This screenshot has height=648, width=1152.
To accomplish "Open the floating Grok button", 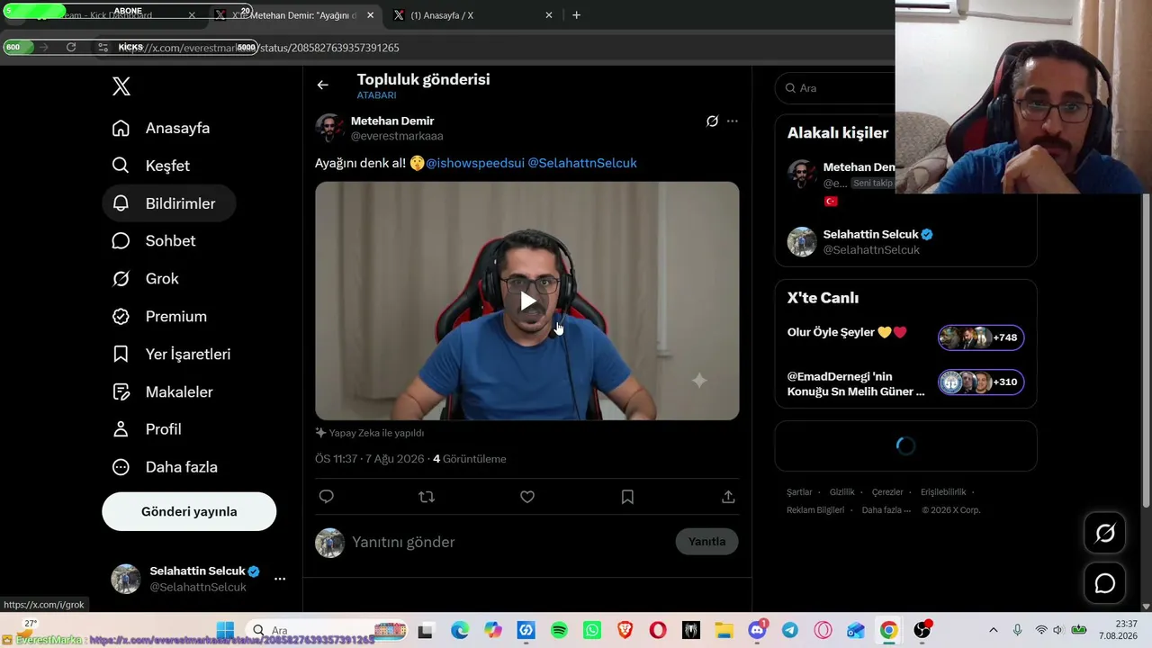I will (1105, 534).
